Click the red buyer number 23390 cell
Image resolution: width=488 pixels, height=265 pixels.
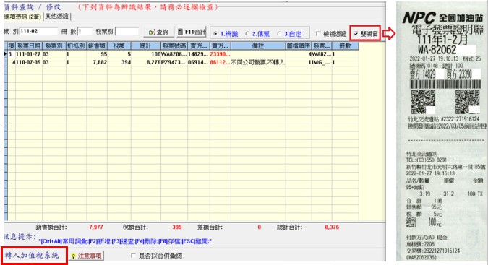tap(220, 54)
